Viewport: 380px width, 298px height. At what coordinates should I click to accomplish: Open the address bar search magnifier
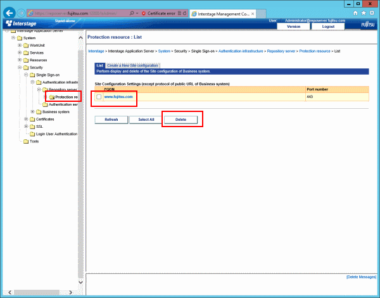pos(132,13)
